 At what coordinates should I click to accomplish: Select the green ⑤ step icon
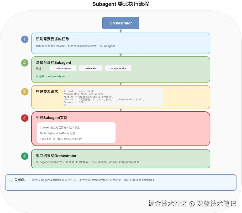click(24, 156)
